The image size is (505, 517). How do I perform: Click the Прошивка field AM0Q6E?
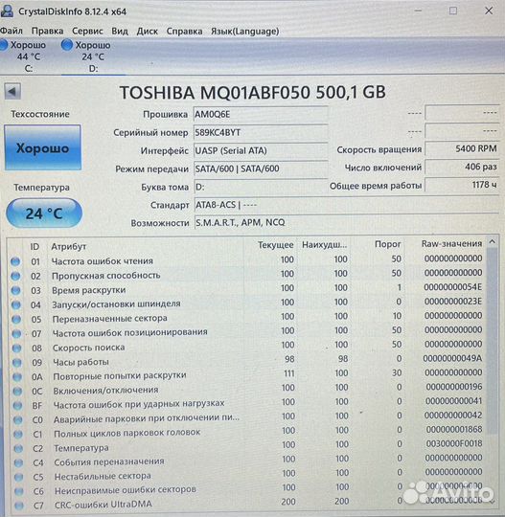click(261, 115)
